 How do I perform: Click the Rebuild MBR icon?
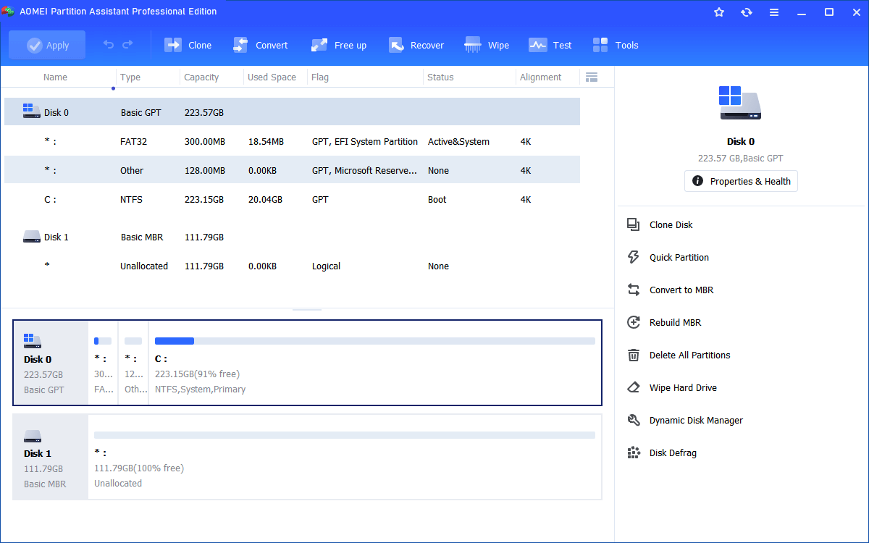[x=634, y=323]
